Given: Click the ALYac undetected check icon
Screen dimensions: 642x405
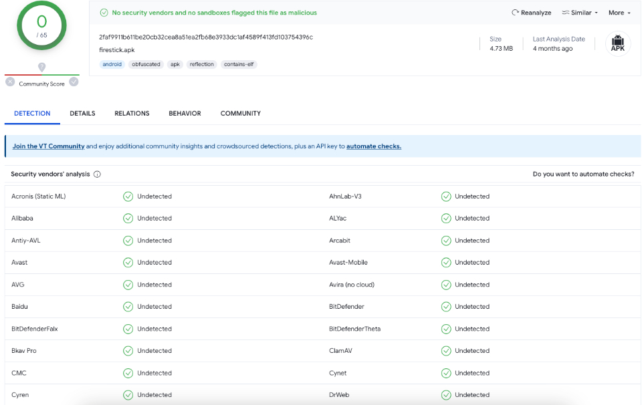Looking at the screenshot, I should (446, 219).
